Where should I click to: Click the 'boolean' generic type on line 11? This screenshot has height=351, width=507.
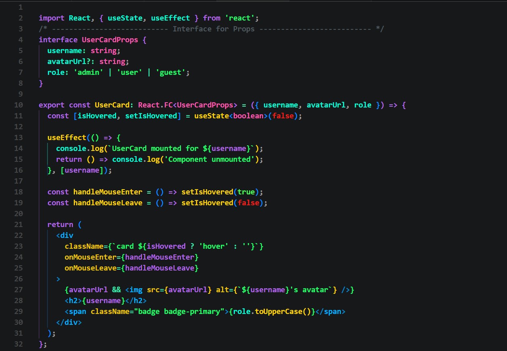tap(249, 116)
